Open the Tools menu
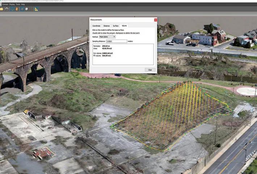This screenshot has height=174, width=257. point(18,4)
